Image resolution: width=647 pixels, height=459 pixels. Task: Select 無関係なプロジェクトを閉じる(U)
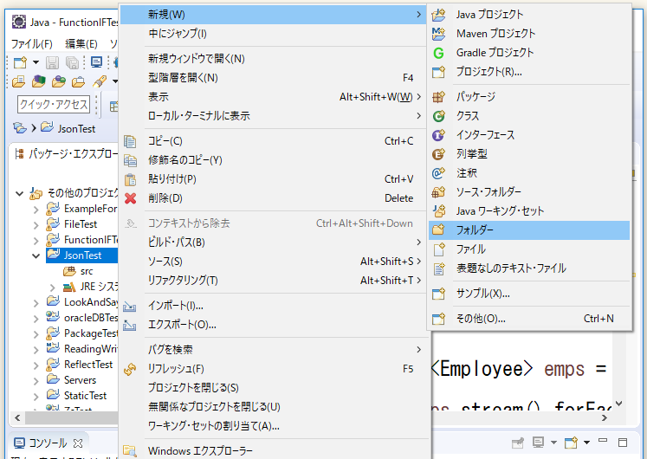click(x=273, y=407)
